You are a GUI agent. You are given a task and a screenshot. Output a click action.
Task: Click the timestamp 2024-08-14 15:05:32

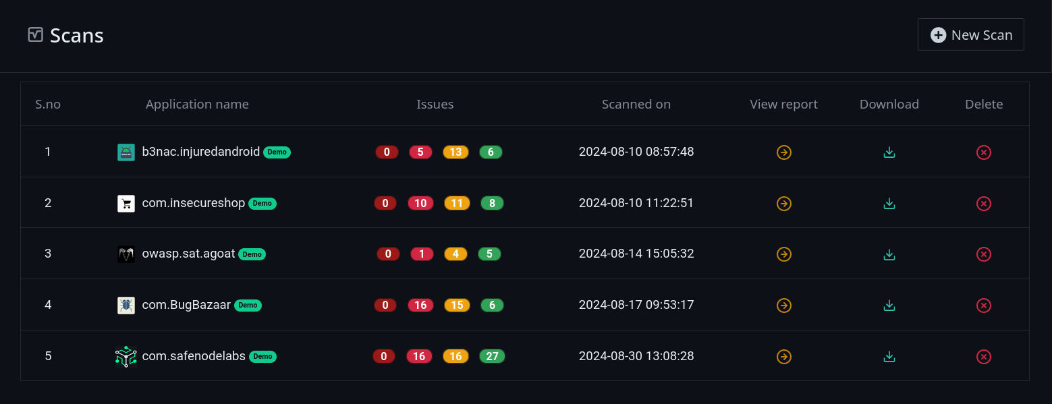click(x=636, y=254)
